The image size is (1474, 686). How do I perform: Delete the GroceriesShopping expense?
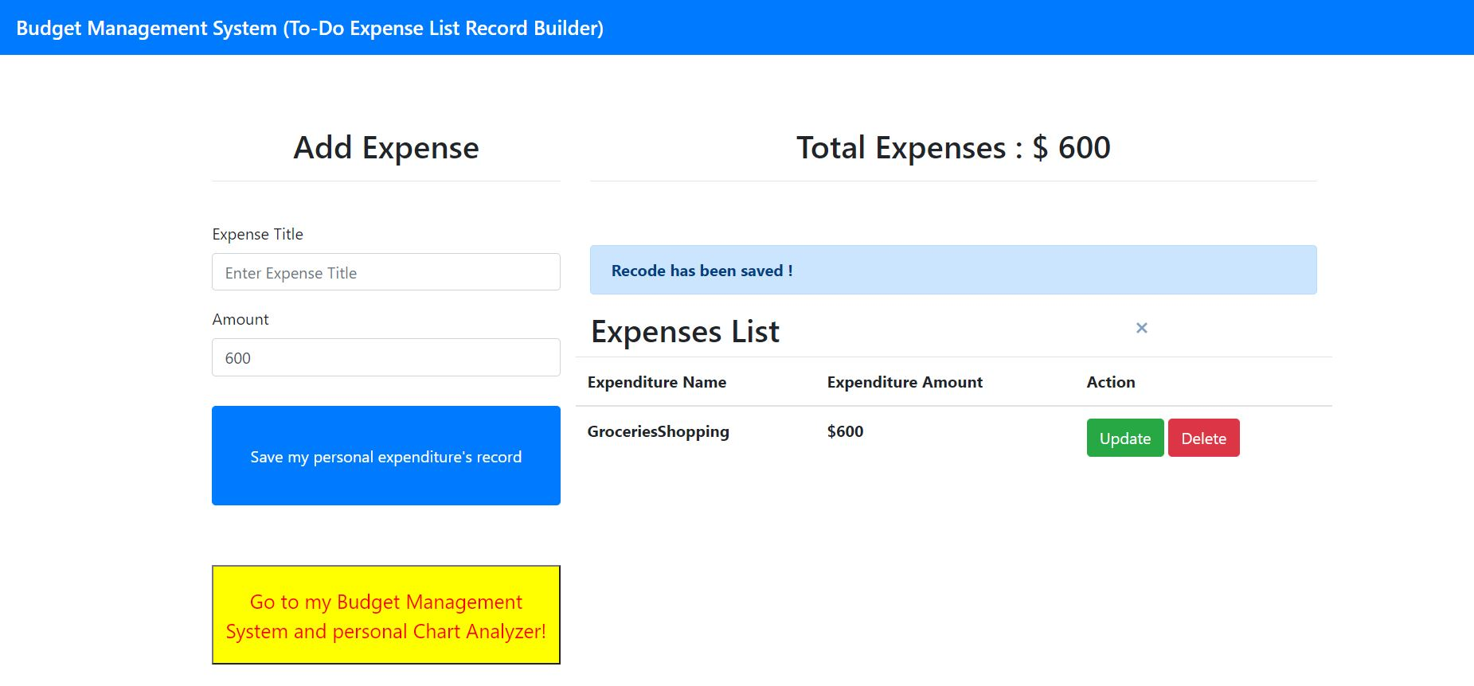(1202, 438)
